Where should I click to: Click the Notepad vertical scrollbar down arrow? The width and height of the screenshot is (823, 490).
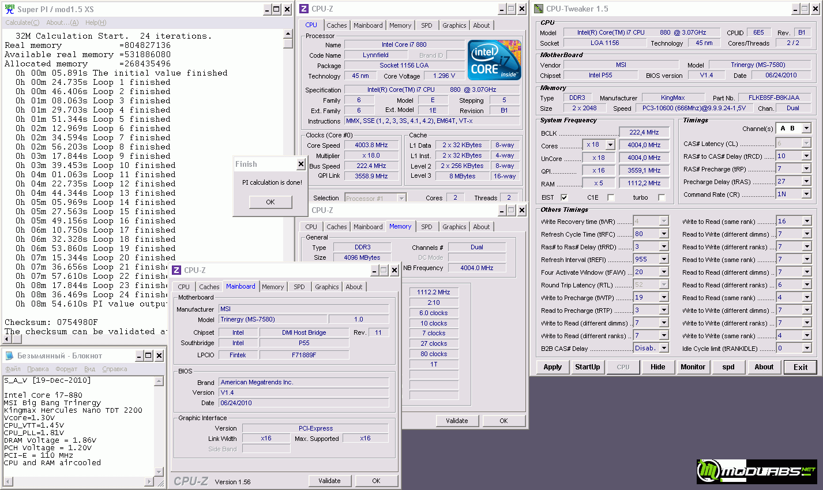(x=159, y=472)
